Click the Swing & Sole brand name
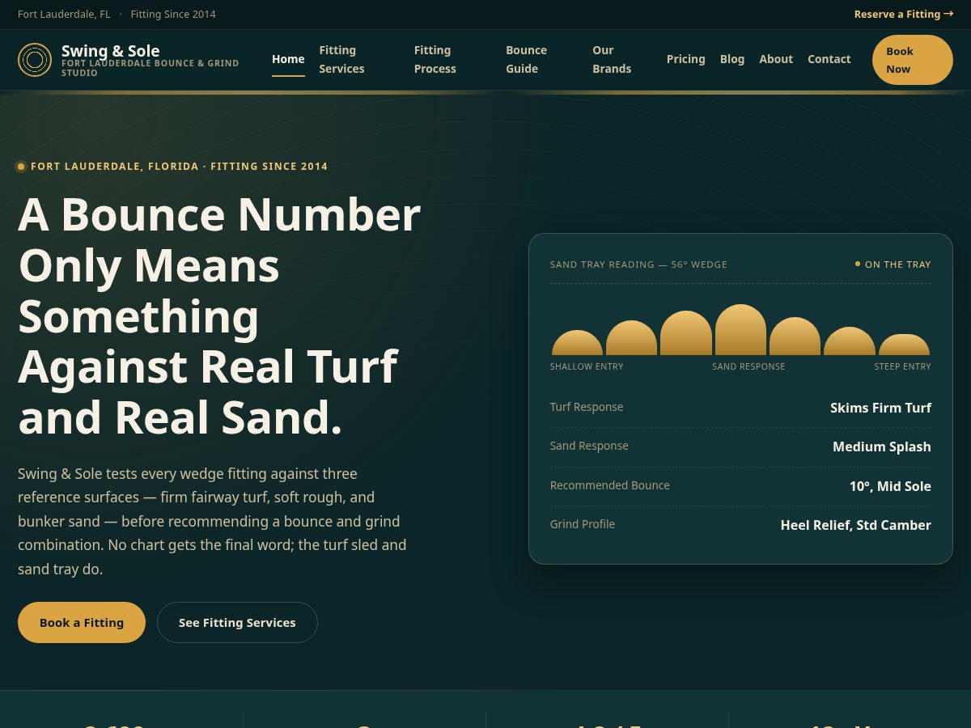Screen dimensions: 971x728 coord(111,51)
